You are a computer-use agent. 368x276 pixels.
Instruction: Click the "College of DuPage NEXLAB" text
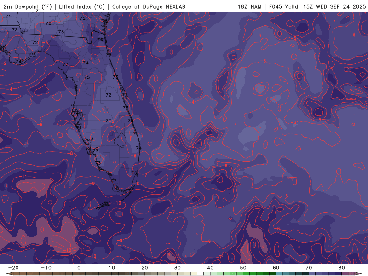point(149,6)
